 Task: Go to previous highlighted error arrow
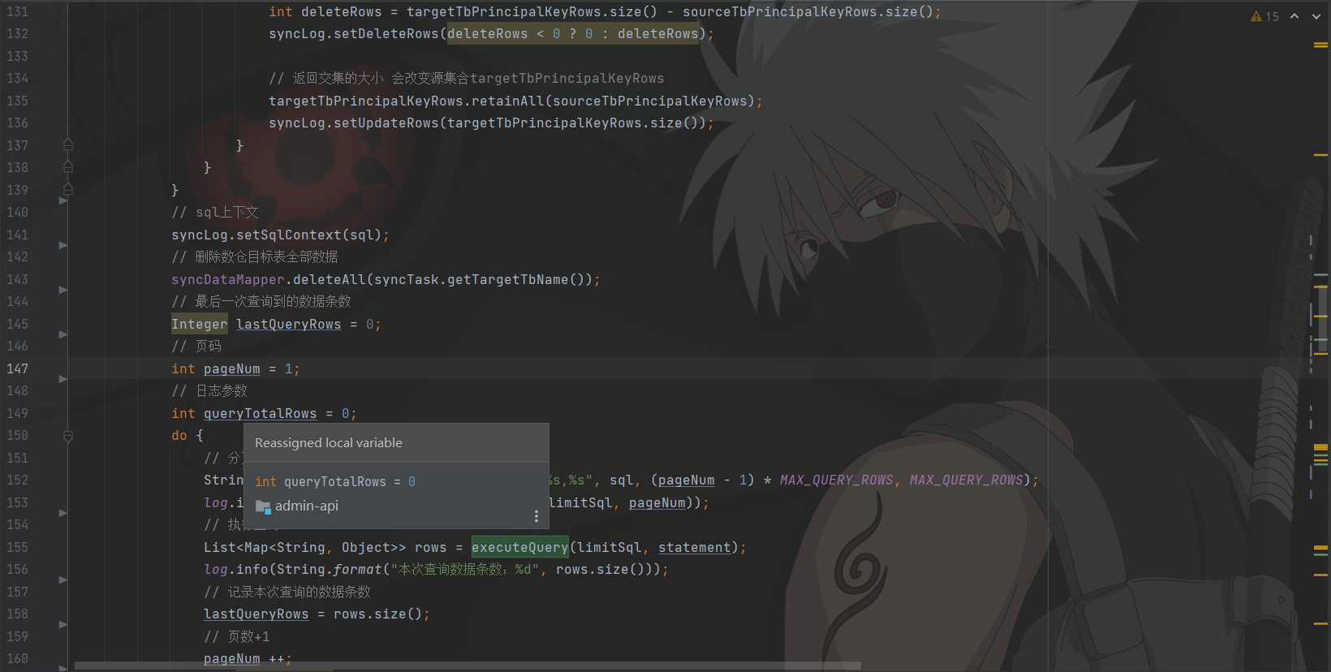[1294, 16]
